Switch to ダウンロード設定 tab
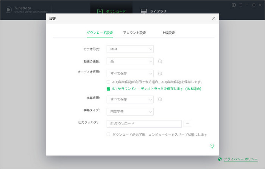 pyautogui.click(x=100, y=33)
